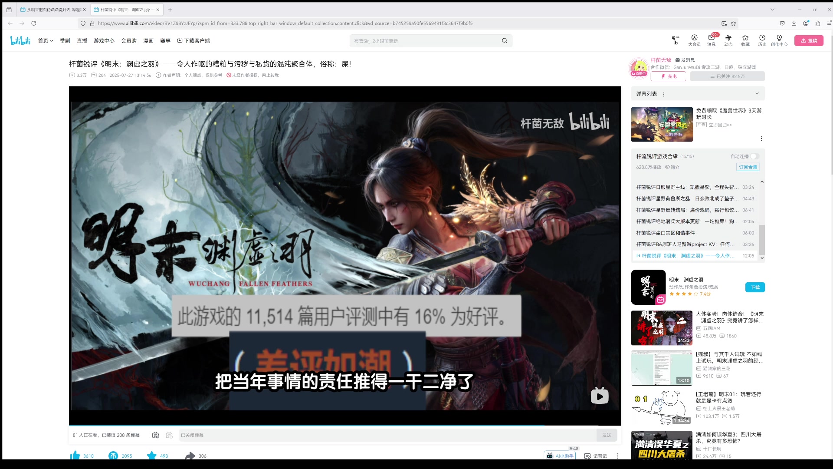Toggle the 自动连播 autoplay switch
The image size is (833, 469).
755,156
